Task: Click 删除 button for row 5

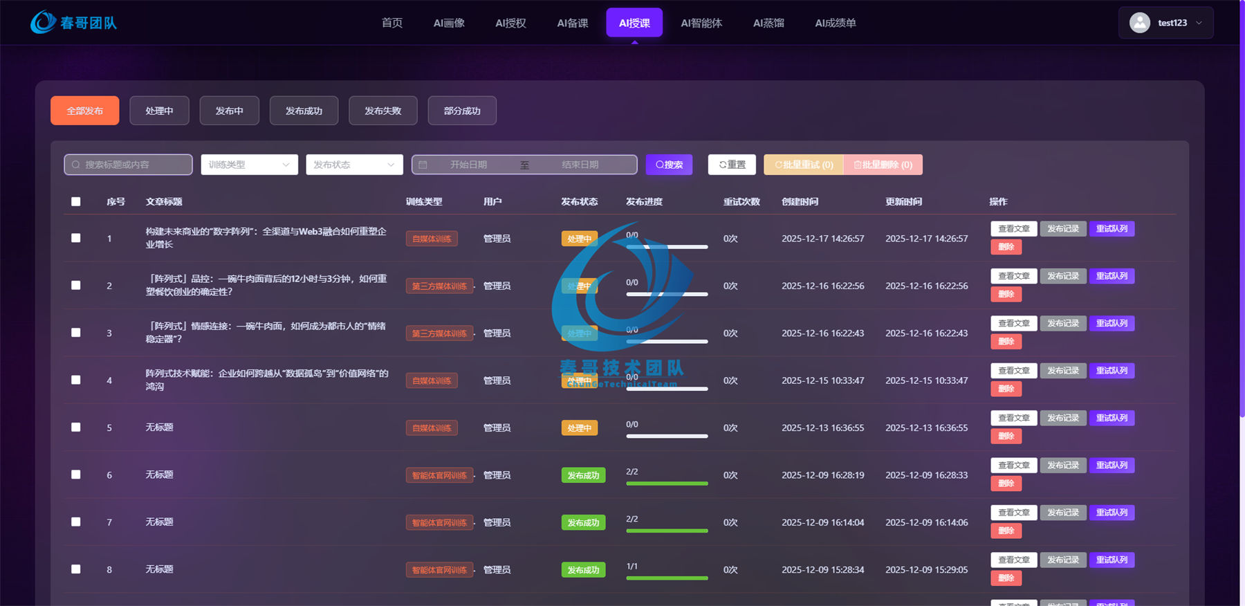Action: coord(1006,437)
